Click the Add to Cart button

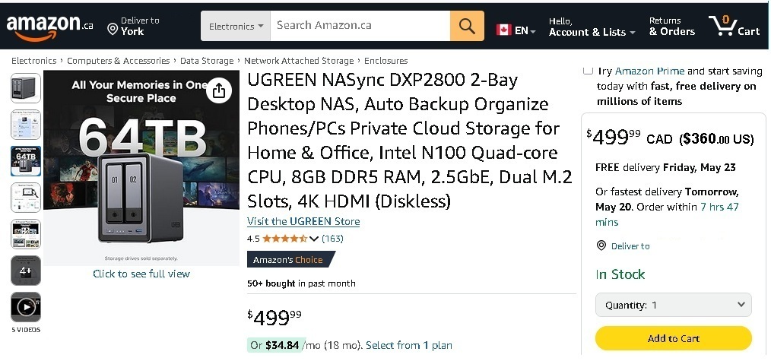pos(673,338)
